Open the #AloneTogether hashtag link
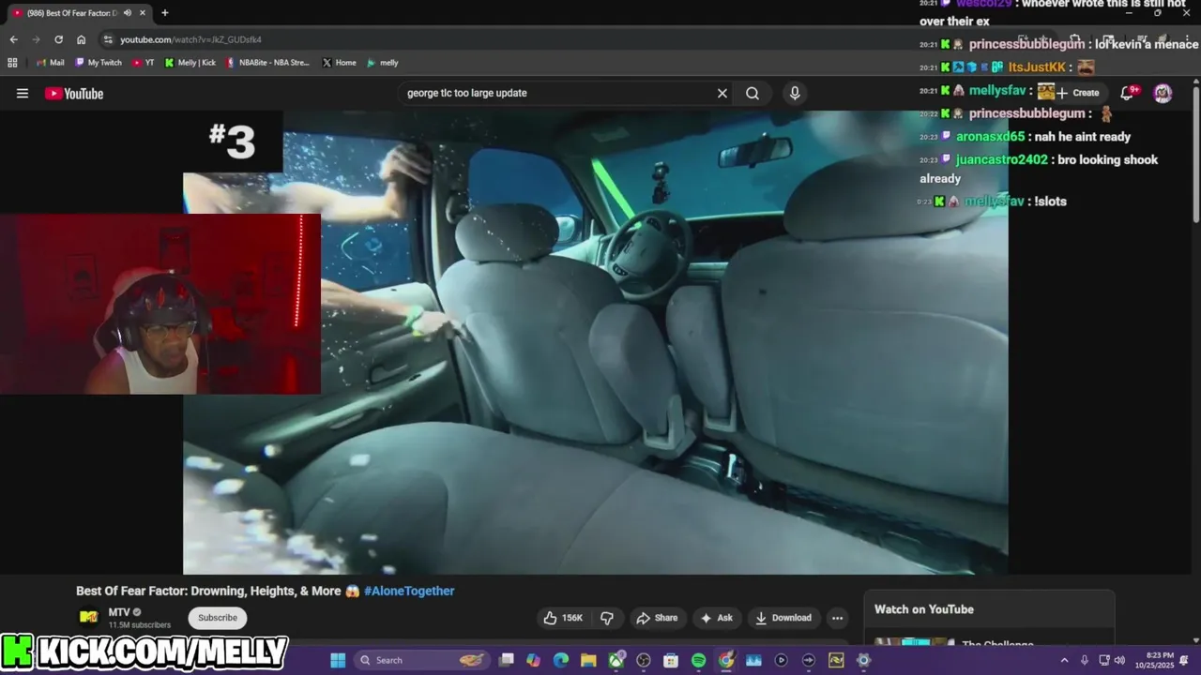Image resolution: width=1201 pixels, height=675 pixels. click(x=409, y=591)
